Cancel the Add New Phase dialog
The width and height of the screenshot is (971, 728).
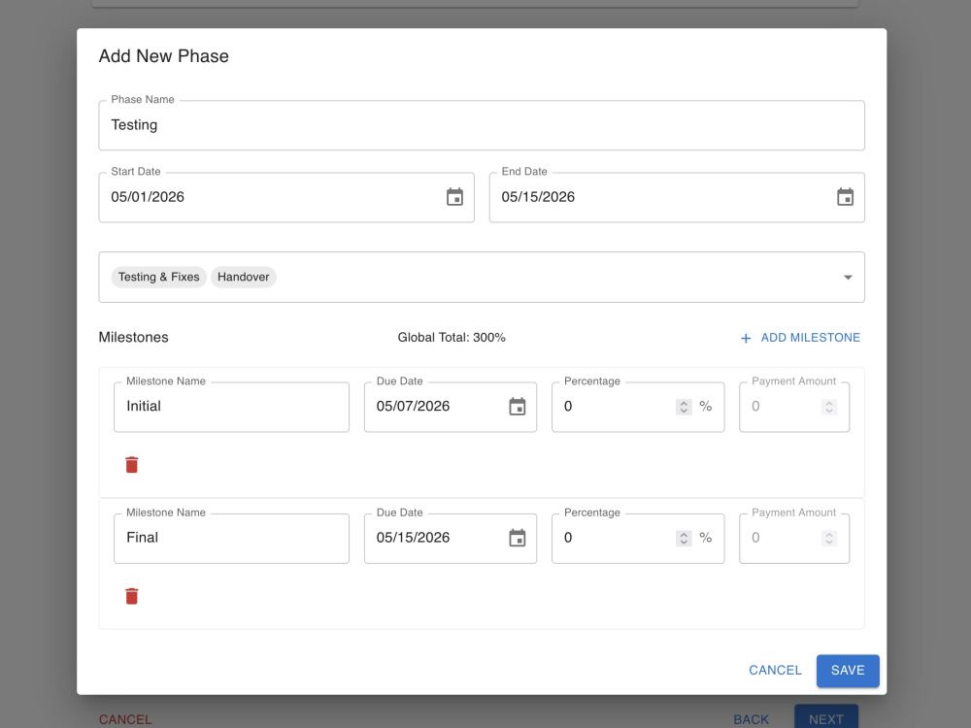[x=775, y=671]
